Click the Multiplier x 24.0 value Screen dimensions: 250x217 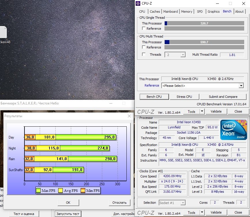pyautogui.click(x=172, y=181)
